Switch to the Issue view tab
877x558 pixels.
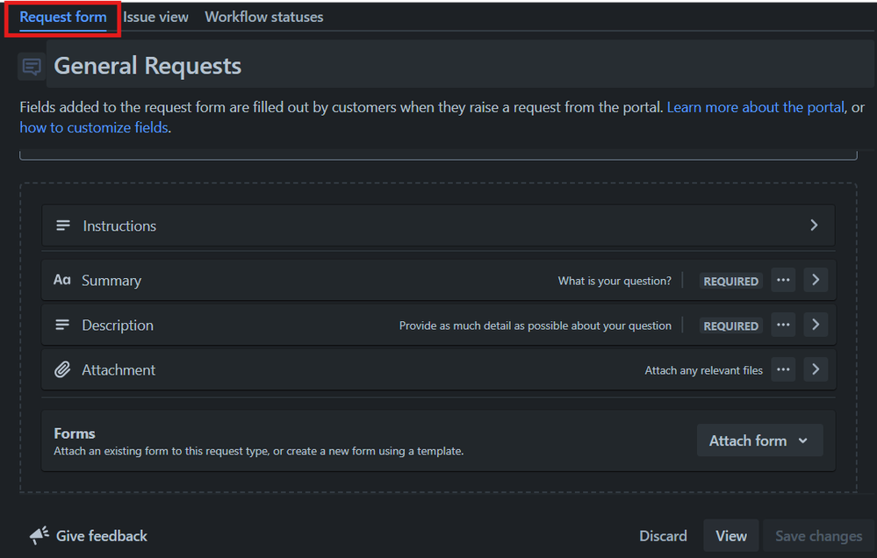point(155,17)
